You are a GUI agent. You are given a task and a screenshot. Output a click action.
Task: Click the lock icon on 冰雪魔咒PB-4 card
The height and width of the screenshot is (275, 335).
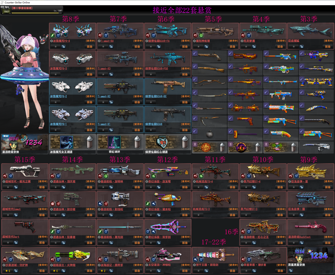pos(64,47)
